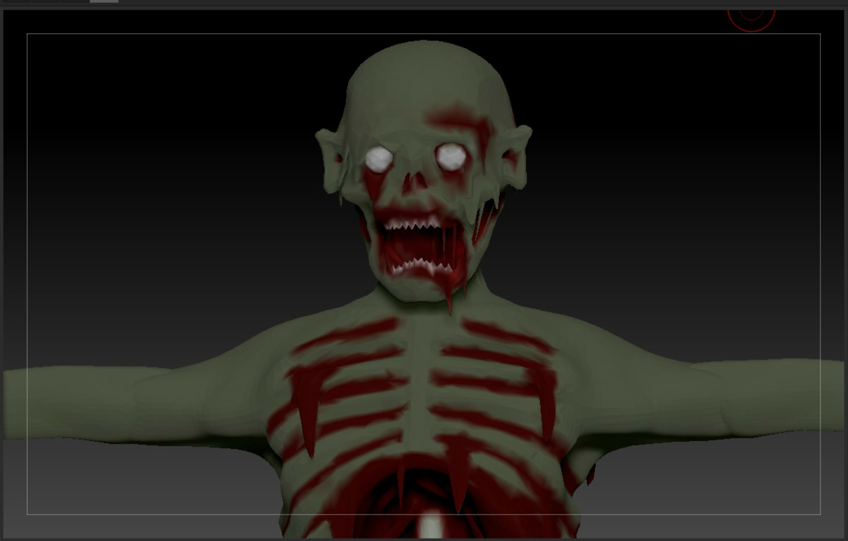Screen dimensions: 848x541
Task: Select the middle segment in the top bar
Action: (x=44, y=2)
